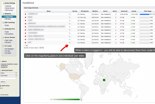This screenshot has height=104, width=155.
Task: Click the Dedicated IP's section icon
Action: point(3,29)
